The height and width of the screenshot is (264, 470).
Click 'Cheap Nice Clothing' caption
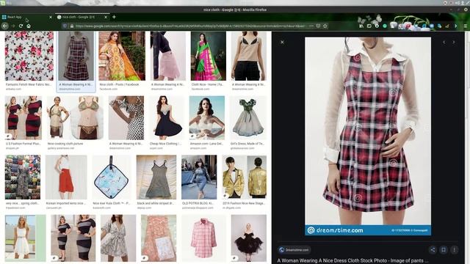click(165, 144)
